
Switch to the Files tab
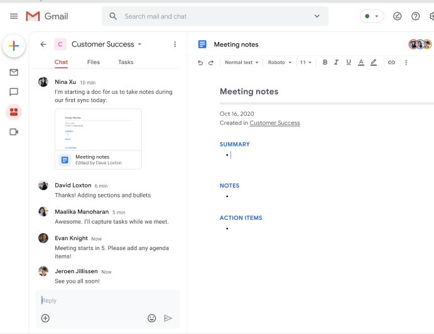(x=94, y=62)
